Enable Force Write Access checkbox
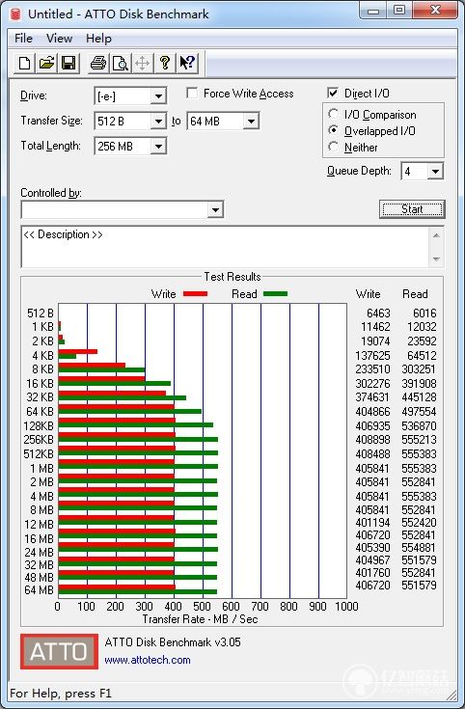Screen dimensions: 465x709 pos(192,94)
